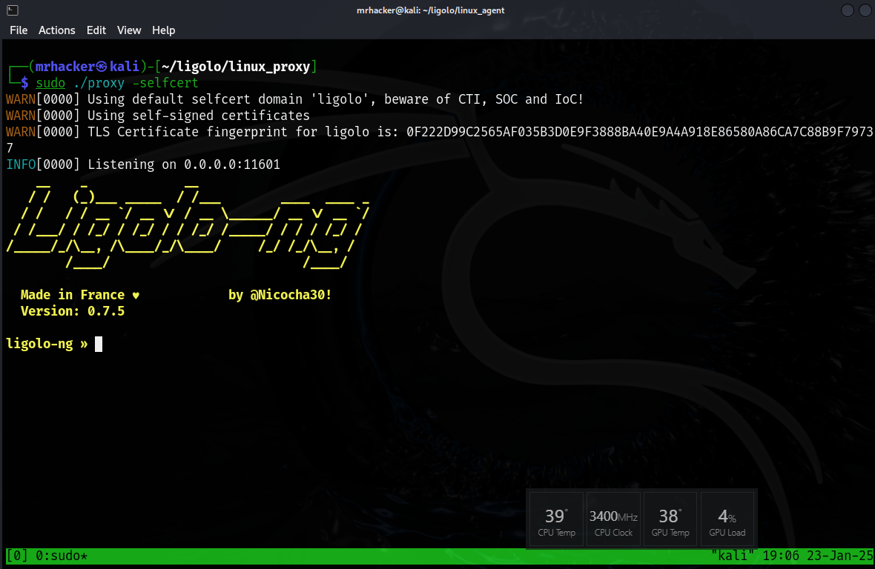
Task: Open the Actions menu
Action: (56, 30)
